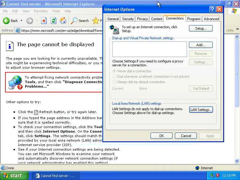Open LAN Settings...
This screenshot has height=180, width=240.
[201, 110]
